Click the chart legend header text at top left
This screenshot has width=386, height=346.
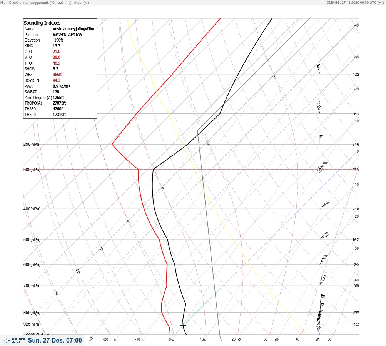(x=45, y=2)
